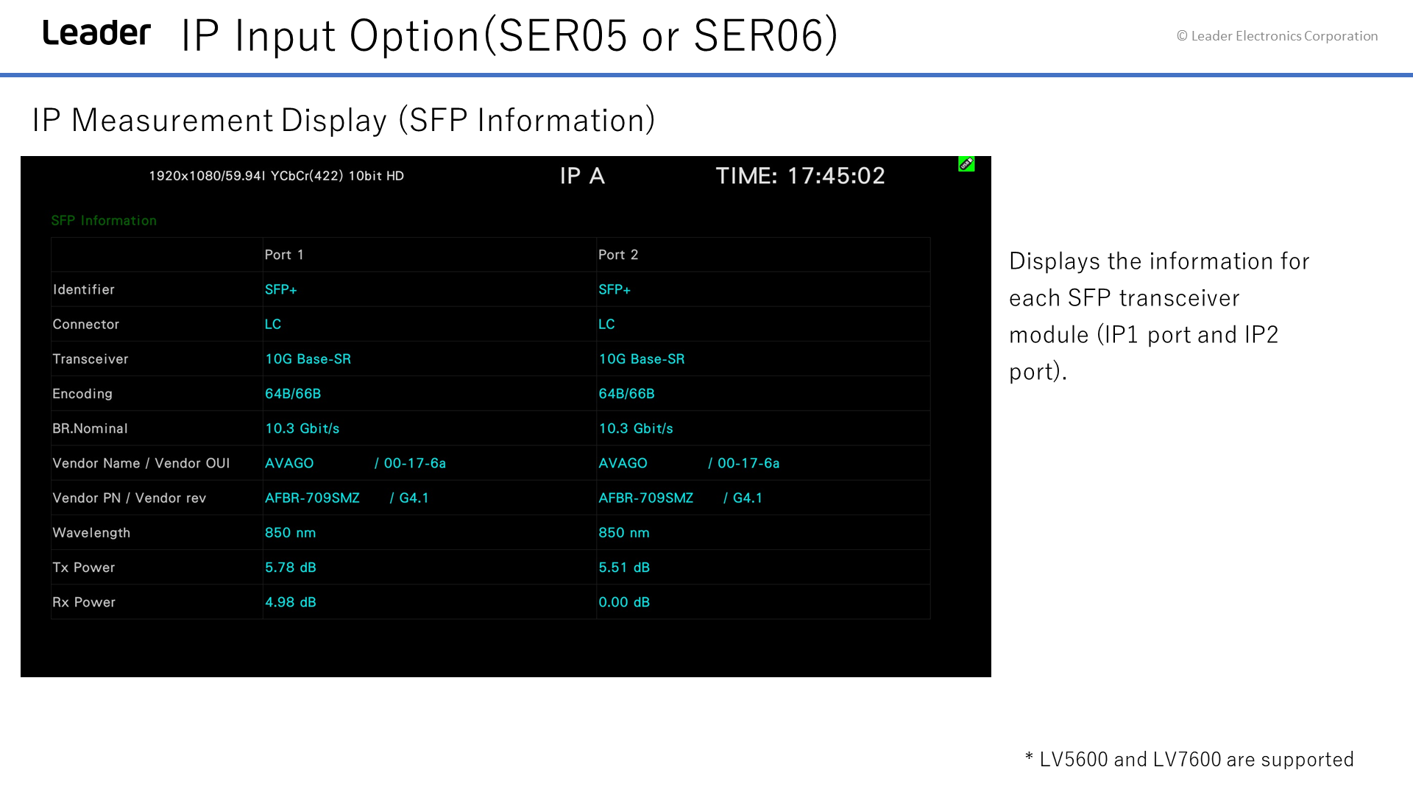Viewport: 1413px width, 795px height.
Task: Click the Port 1 column header
Action: [x=284, y=255]
